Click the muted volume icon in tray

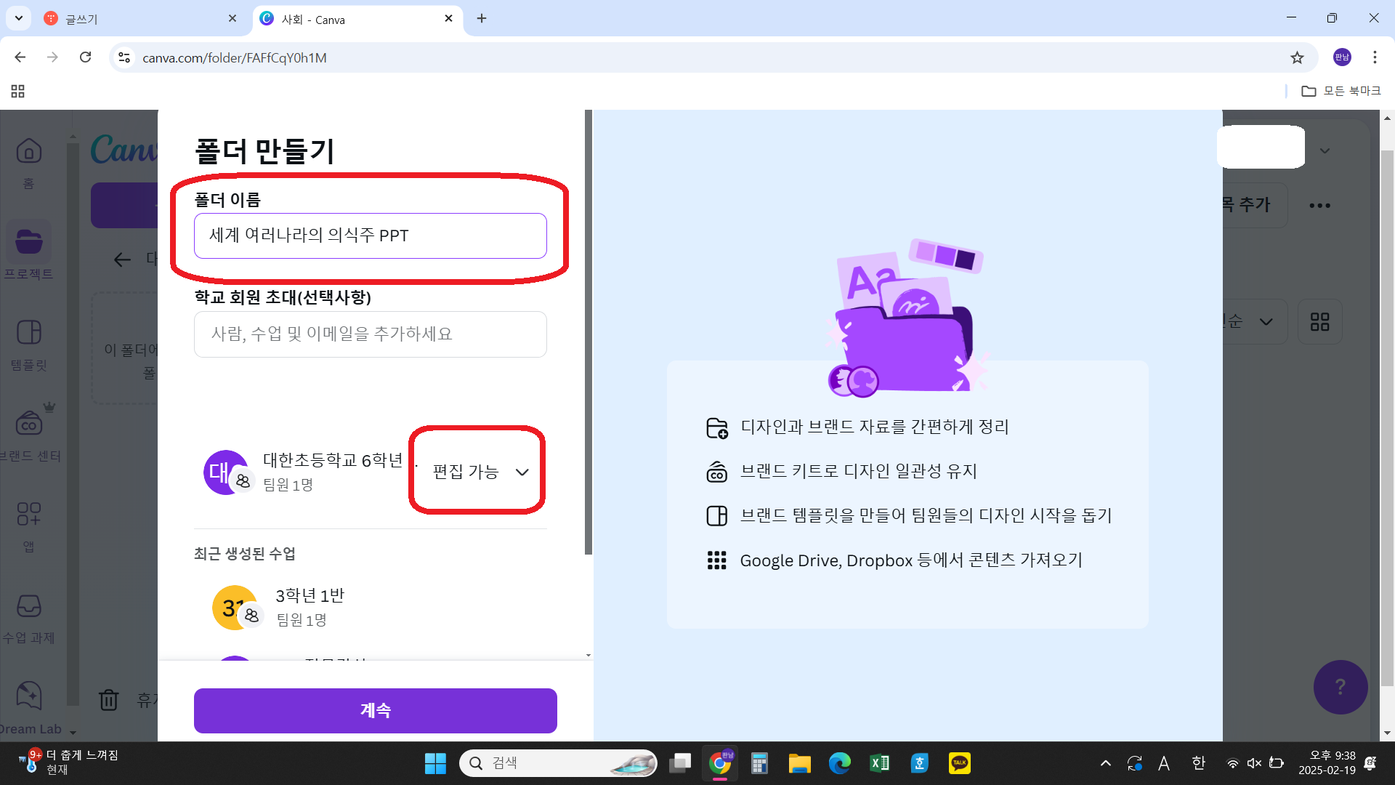pos(1254,763)
